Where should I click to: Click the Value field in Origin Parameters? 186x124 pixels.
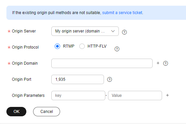pos(135,96)
